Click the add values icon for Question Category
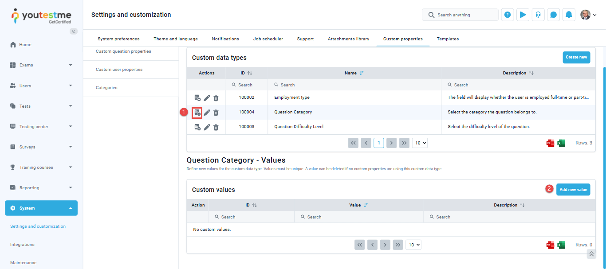This screenshot has width=606, height=269. pos(197,113)
